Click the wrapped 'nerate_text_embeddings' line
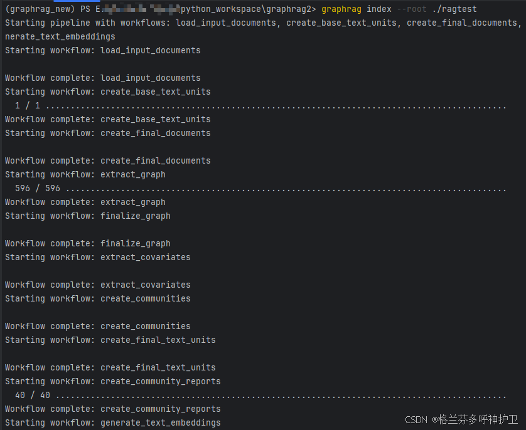 click(x=60, y=36)
